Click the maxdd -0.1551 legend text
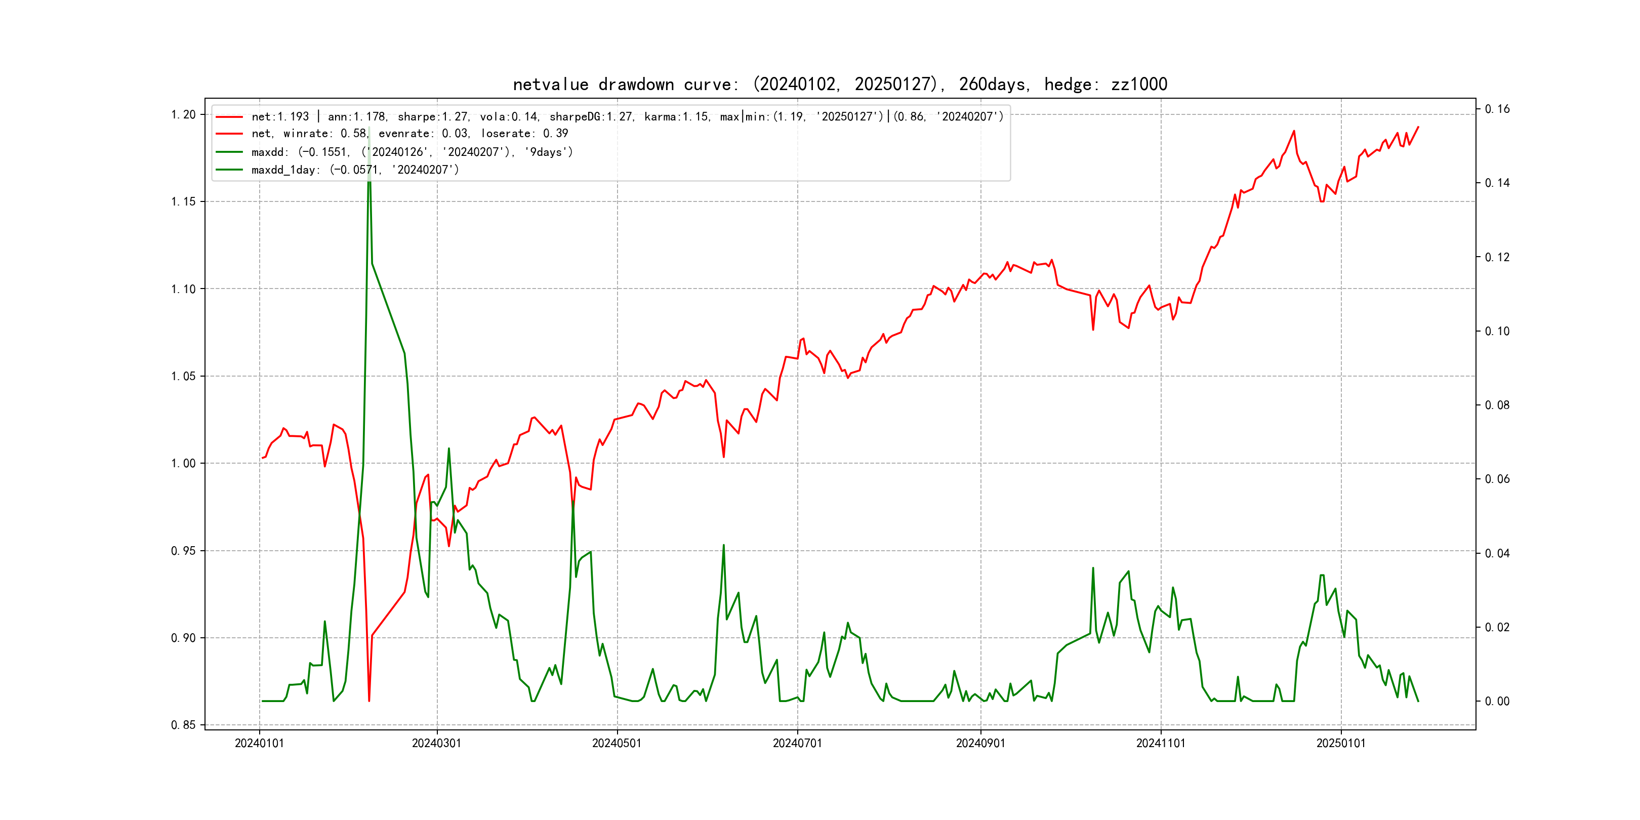The width and height of the screenshot is (1640, 820). pos(412,152)
